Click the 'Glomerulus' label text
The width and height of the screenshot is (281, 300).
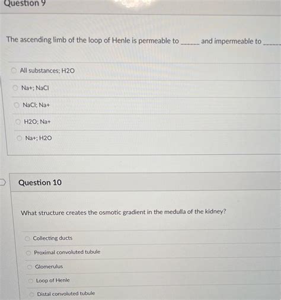49,267
